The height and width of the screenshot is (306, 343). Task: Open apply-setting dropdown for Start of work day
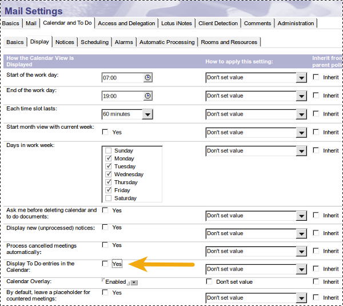pos(301,78)
